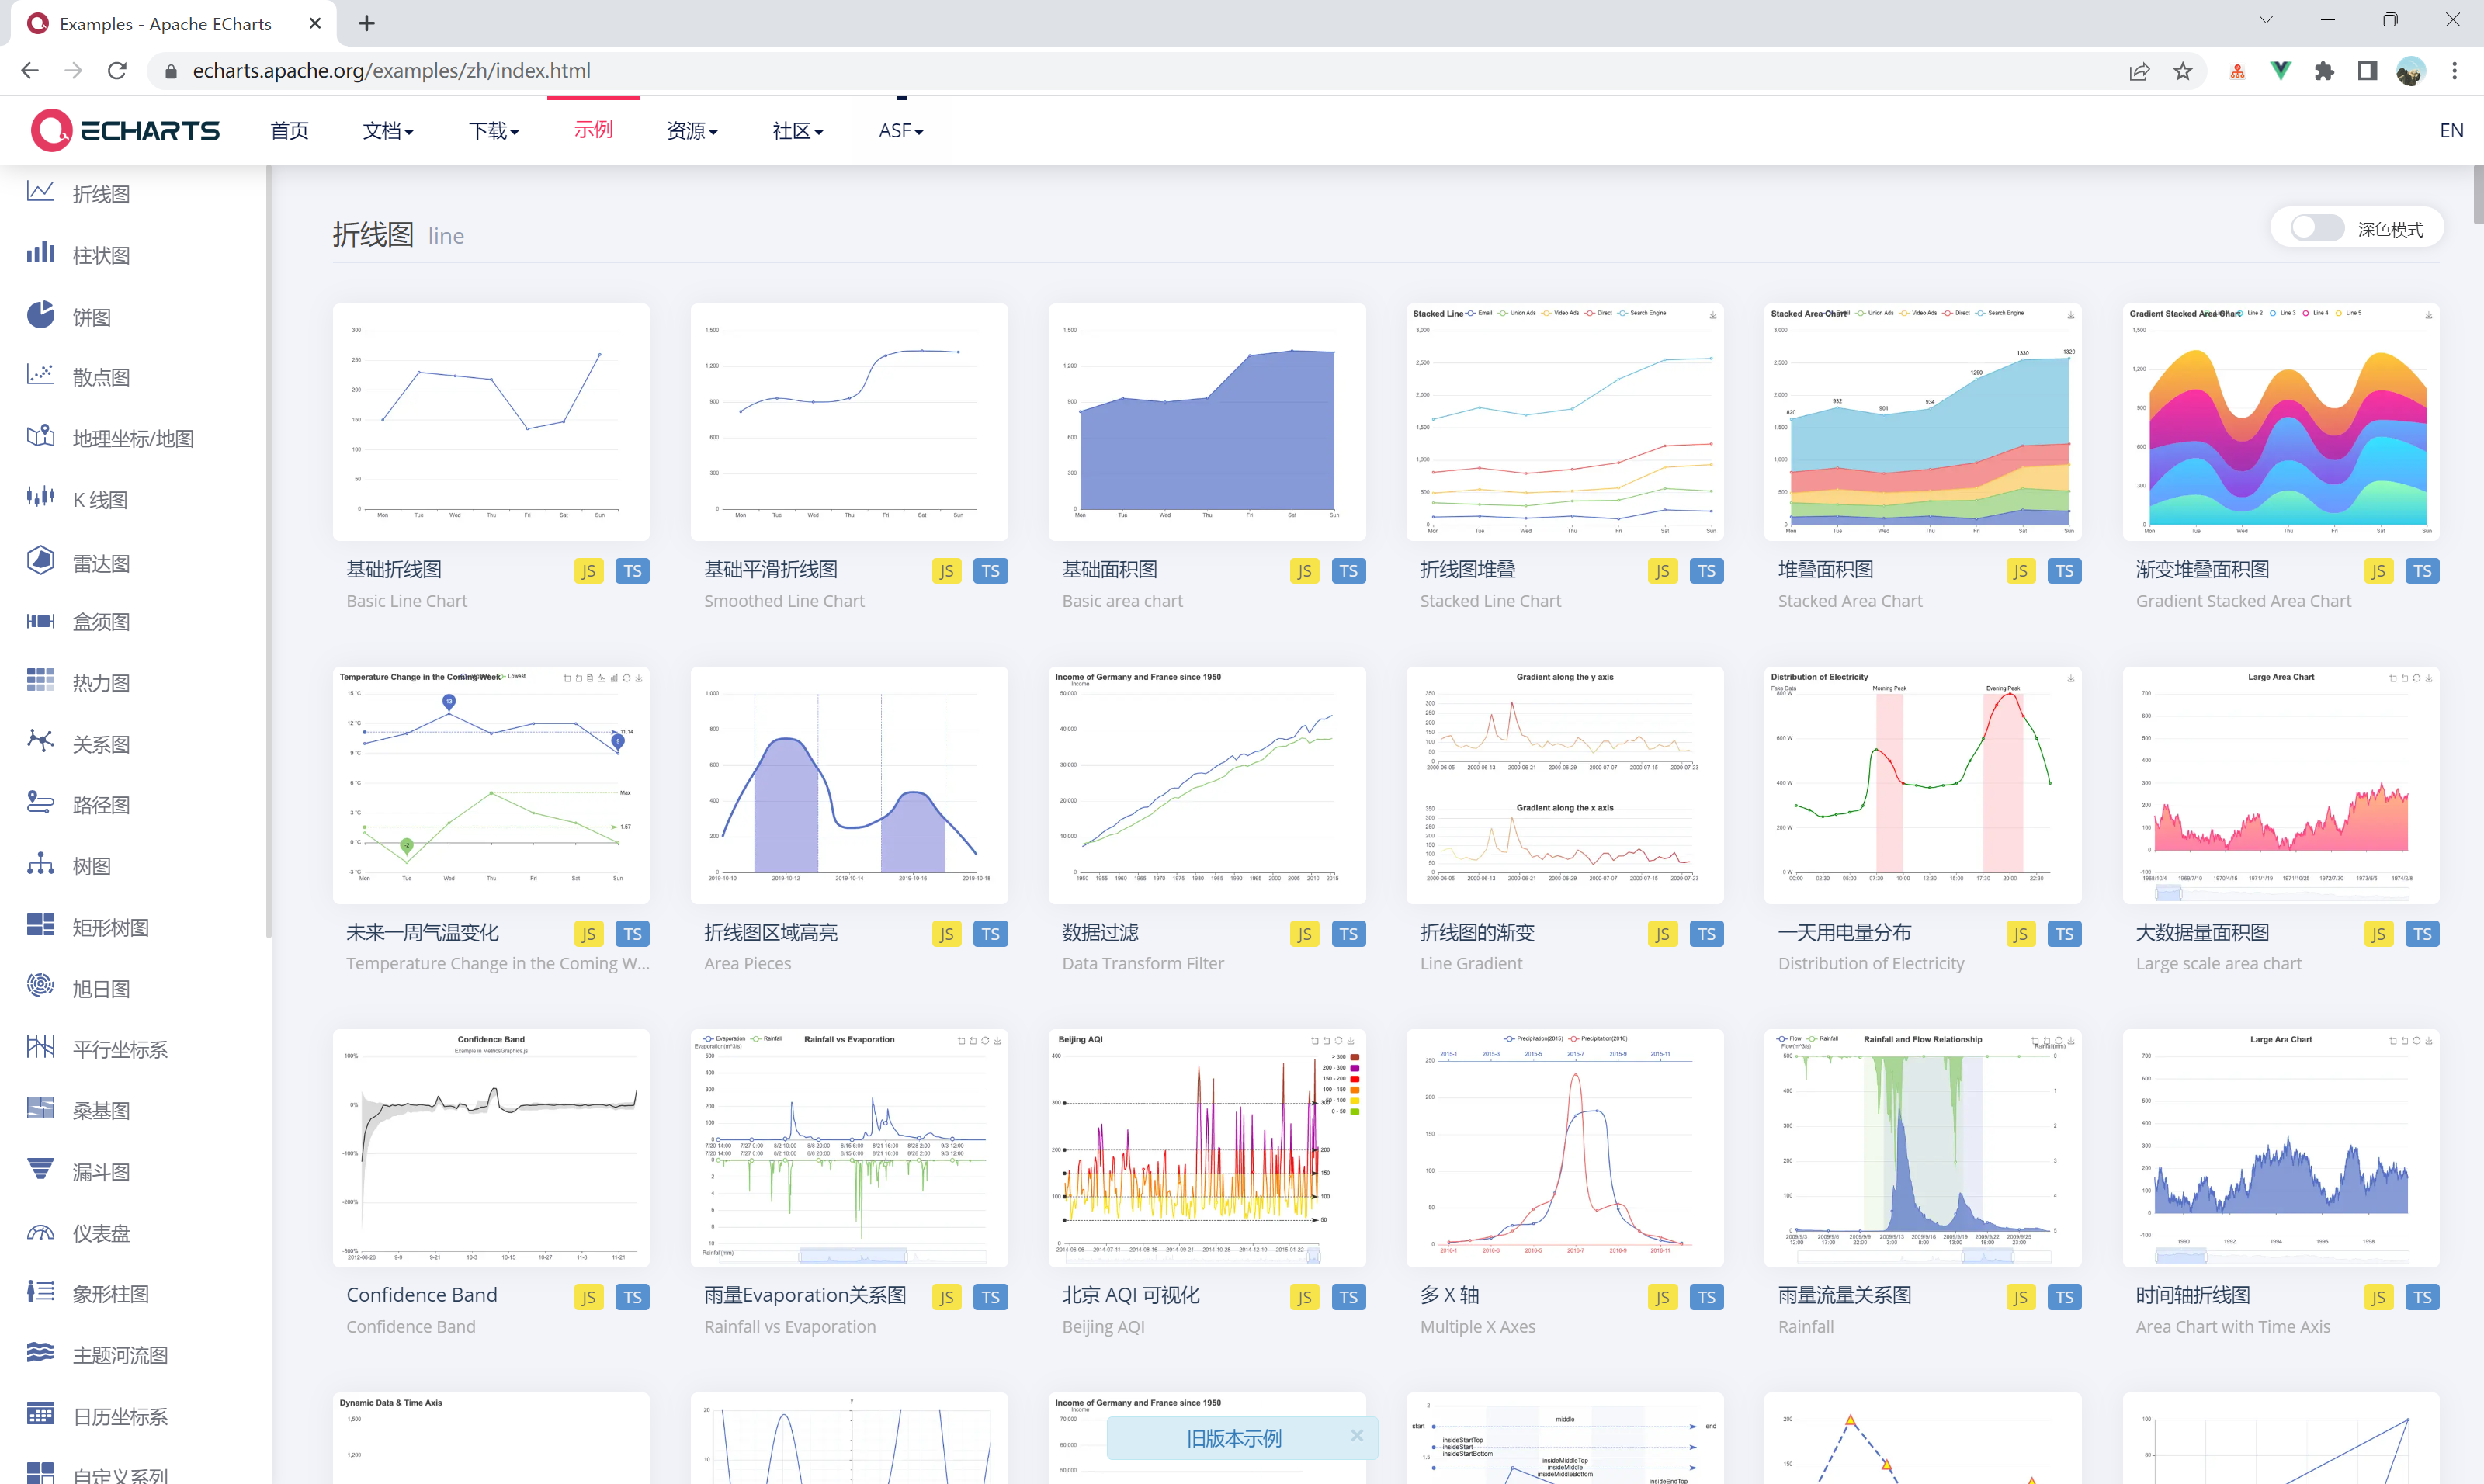The width and height of the screenshot is (2484, 1484).
Task: Open the 散点图 category from sidebar
Action: pos(40,376)
